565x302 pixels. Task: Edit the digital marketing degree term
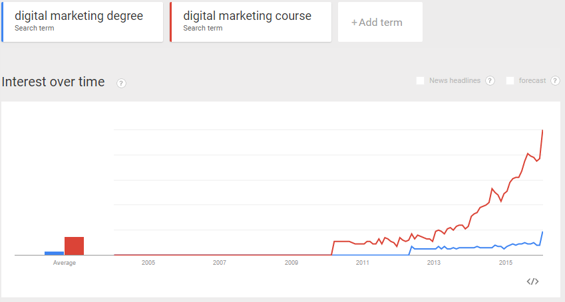pos(83,22)
